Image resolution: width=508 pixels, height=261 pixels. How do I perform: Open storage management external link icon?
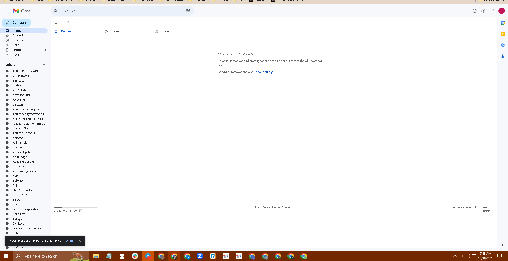pos(81,211)
